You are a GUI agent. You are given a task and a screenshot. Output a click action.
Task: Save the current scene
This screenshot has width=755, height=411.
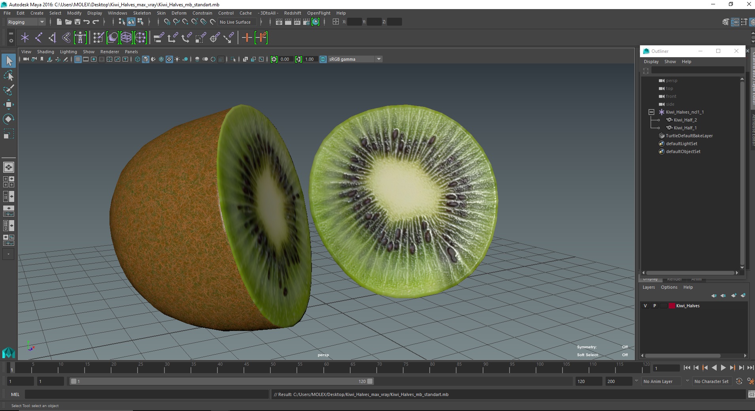77,22
